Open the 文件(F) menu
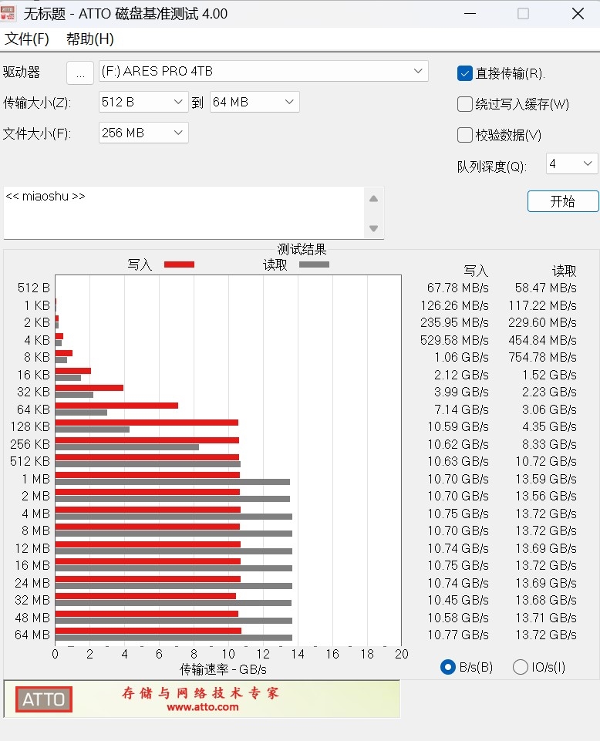Screen dimensions: 600x741 [x=27, y=39]
